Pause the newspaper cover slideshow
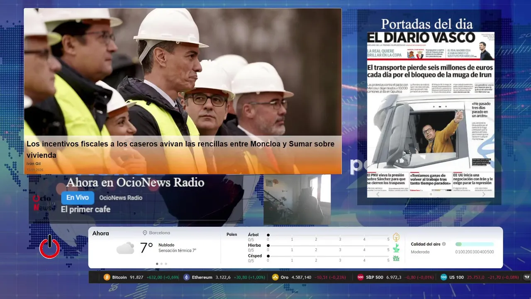531x299 pixels. 431,194
